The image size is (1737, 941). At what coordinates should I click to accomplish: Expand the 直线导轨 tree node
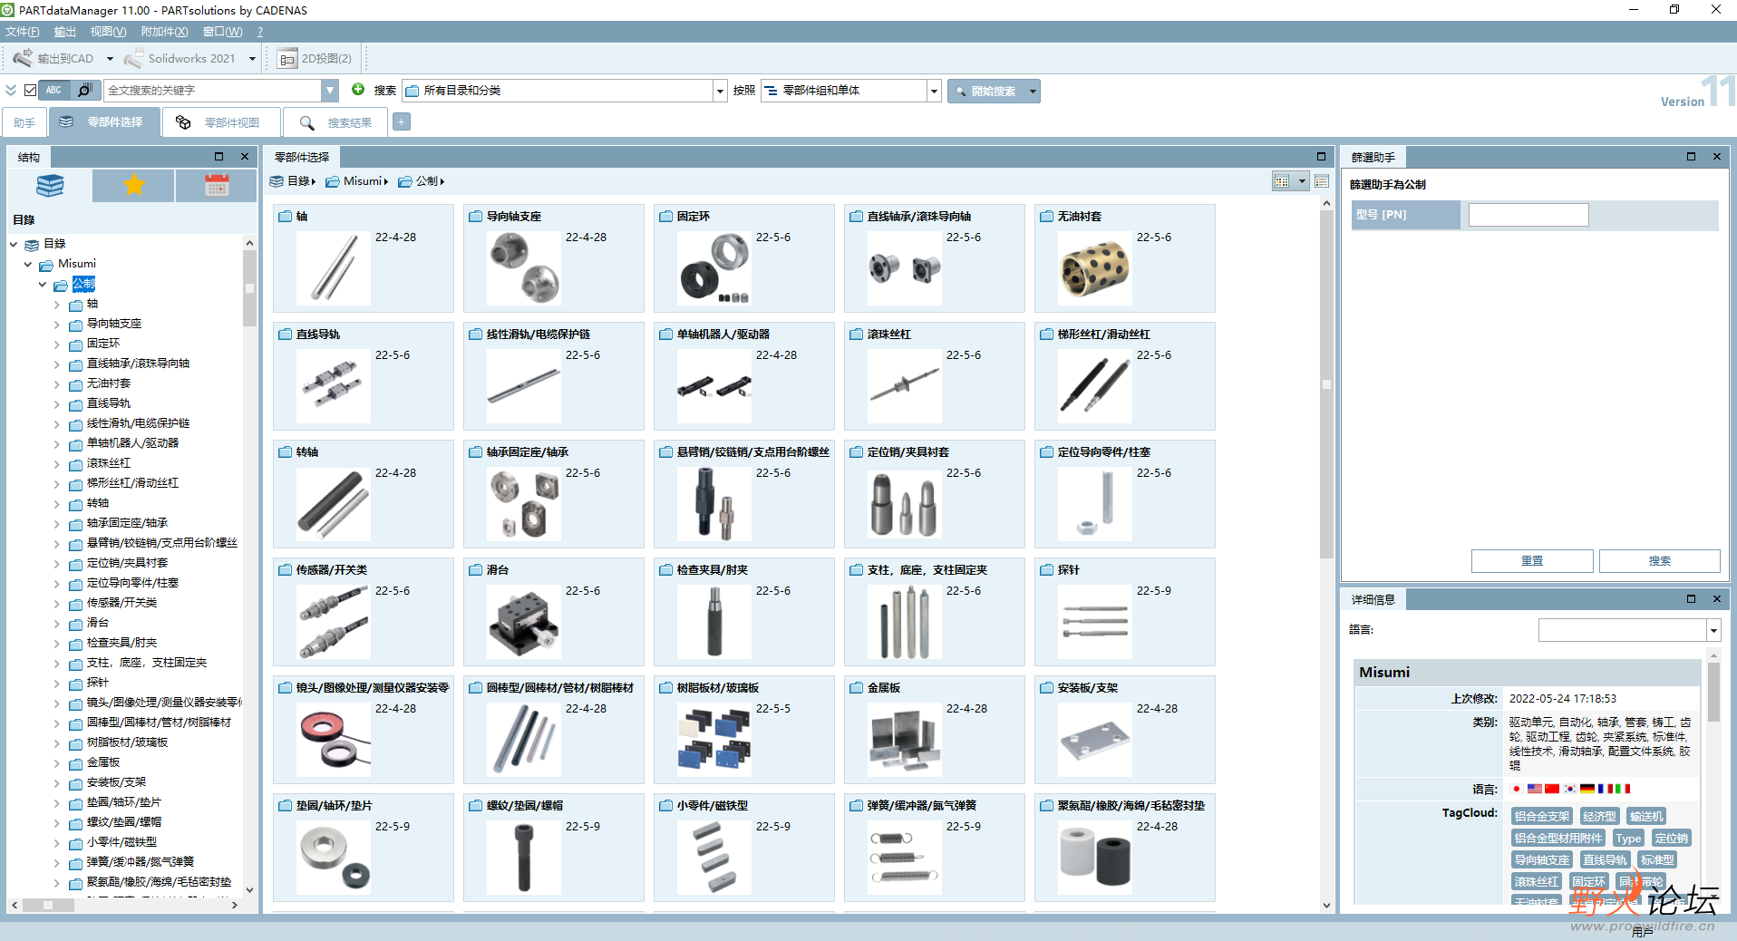click(x=57, y=404)
